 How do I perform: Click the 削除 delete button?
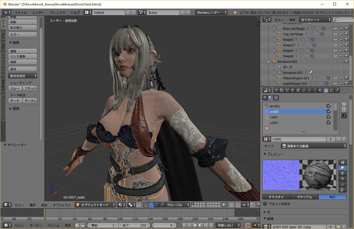coord(23,62)
